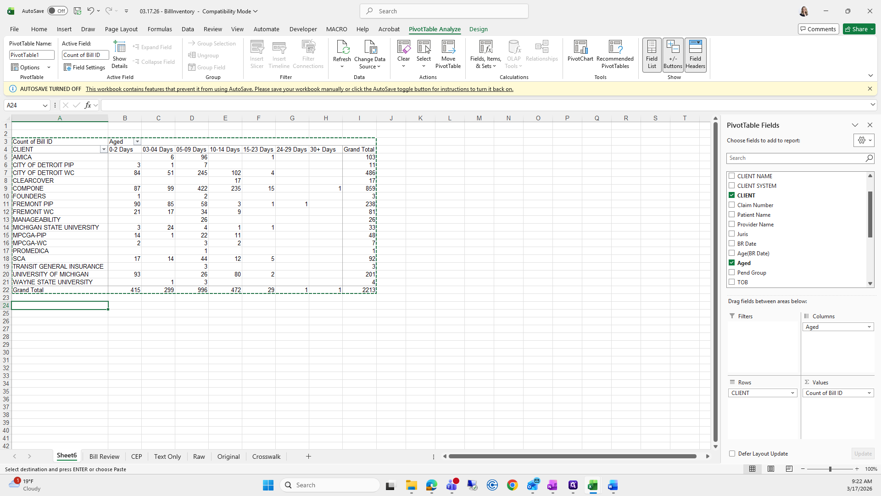Toggle the +/- Buttons display
Image resolution: width=881 pixels, height=496 pixels.
tap(673, 54)
